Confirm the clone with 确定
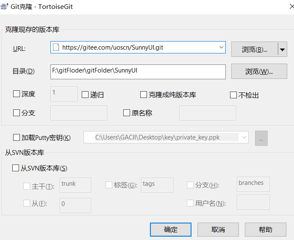The image size is (294, 240). (171, 229)
